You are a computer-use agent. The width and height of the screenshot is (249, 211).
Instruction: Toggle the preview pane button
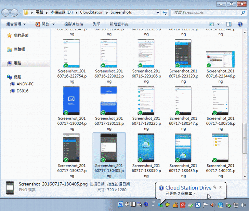229,24
